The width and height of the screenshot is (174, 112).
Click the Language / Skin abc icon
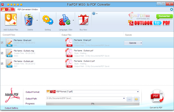click(x=65, y=20)
